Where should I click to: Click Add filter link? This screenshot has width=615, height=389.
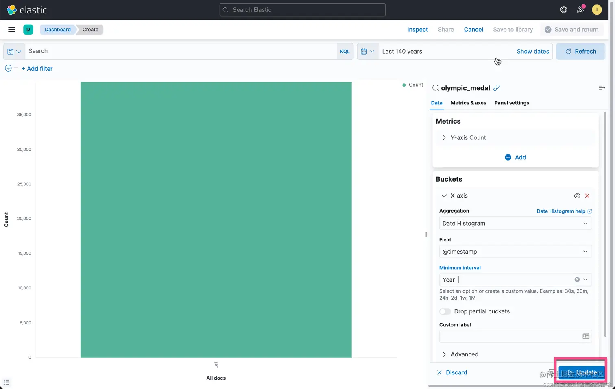(37, 69)
